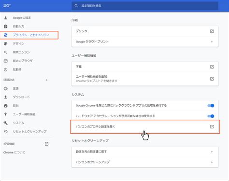Toggle the hardware acceleration switch
Image resolution: width=229 pixels, height=181 pixels.
click(x=211, y=116)
